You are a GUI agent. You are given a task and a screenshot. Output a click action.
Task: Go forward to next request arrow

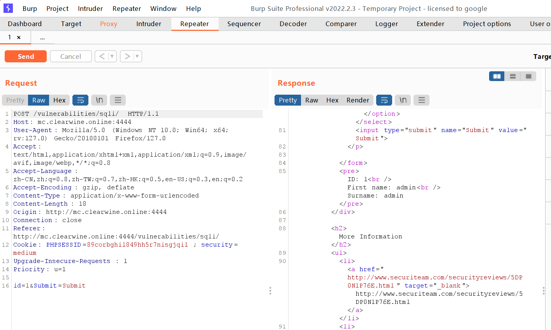127,56
